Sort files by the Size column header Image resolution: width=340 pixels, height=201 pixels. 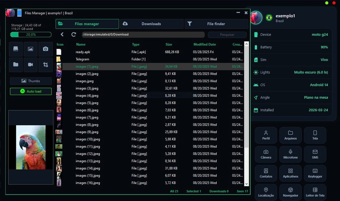point(169,45)
